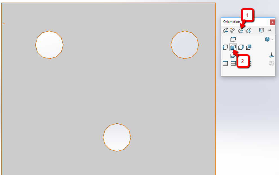Select the Front view cube
Viewport: 279px width, 175px height.
pos(233,47)
